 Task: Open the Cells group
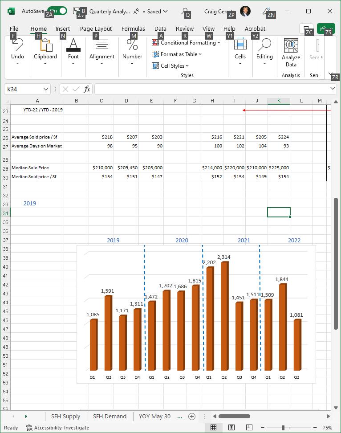(240, 52)
